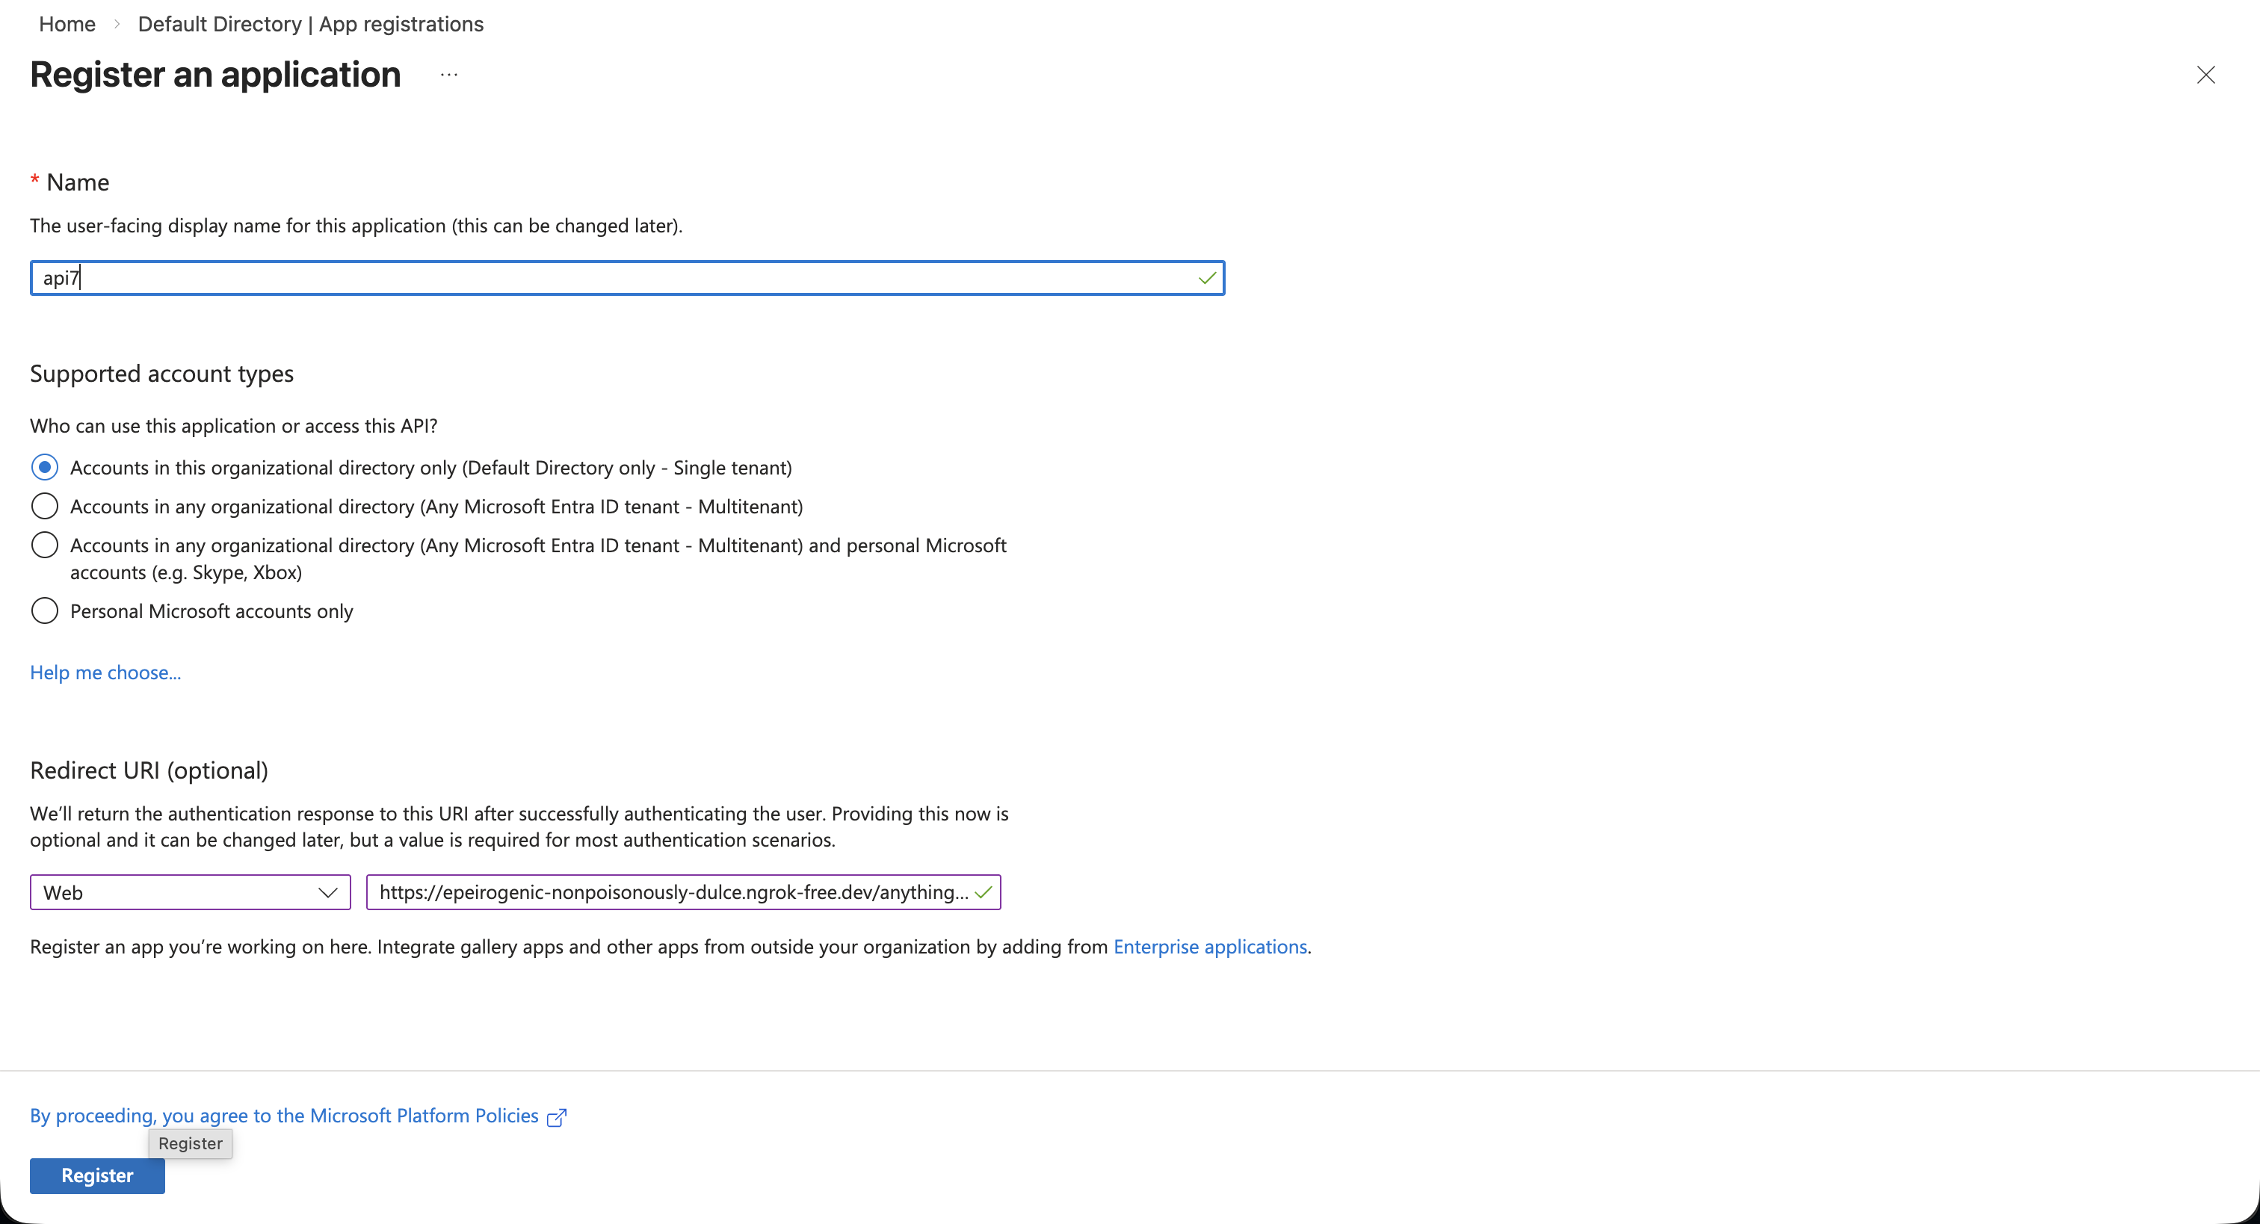This screenshot has height=1224, width=2260.
Task: Click the chevron in the Web platform selector
Action: tap(328, 891)
